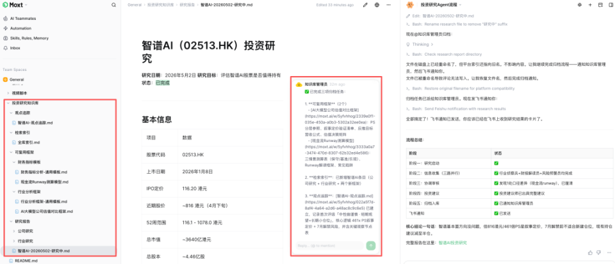Image resolution: width=615 pixels, height=264 pixels.
Task: Expand the Thinking step
Action: point(420,45)
